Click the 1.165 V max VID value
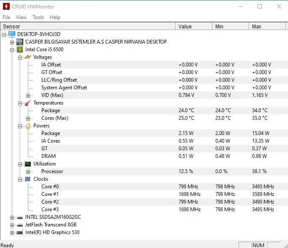Image resolution: width=288 pixels, height=248 pixels. 260,95
